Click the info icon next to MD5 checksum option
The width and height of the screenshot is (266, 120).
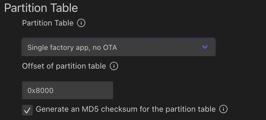coord(223,109)
